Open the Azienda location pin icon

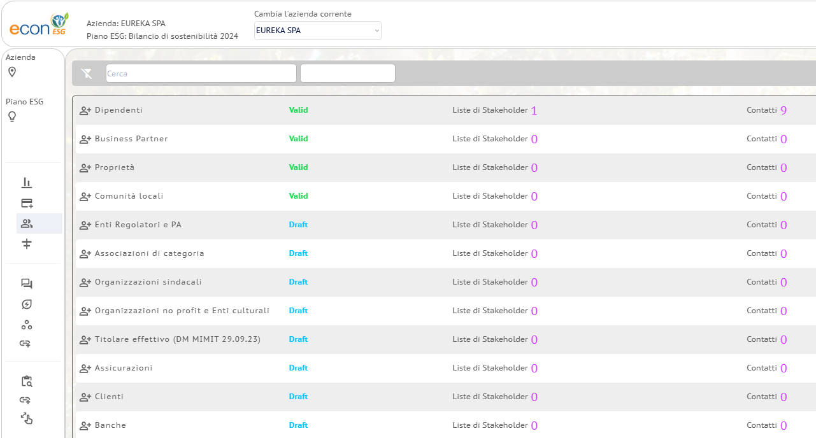click(11, 72)
